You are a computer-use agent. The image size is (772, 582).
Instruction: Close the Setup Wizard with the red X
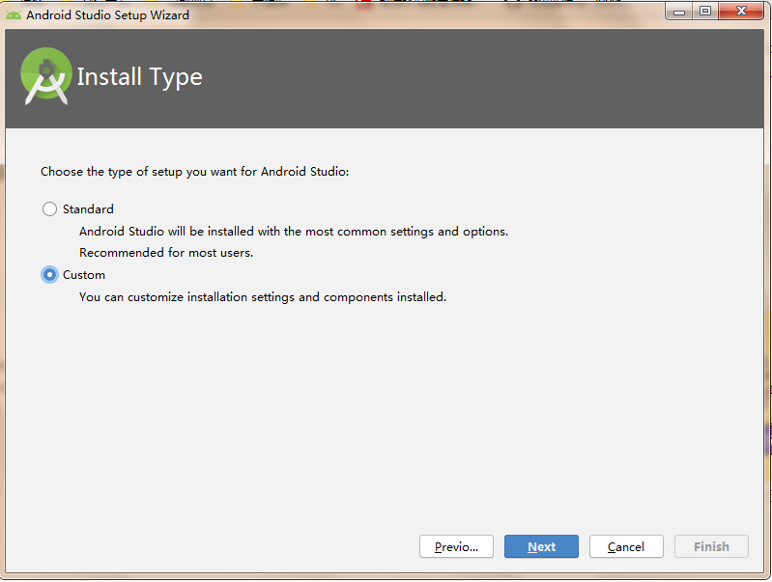(x=743, y=12)
